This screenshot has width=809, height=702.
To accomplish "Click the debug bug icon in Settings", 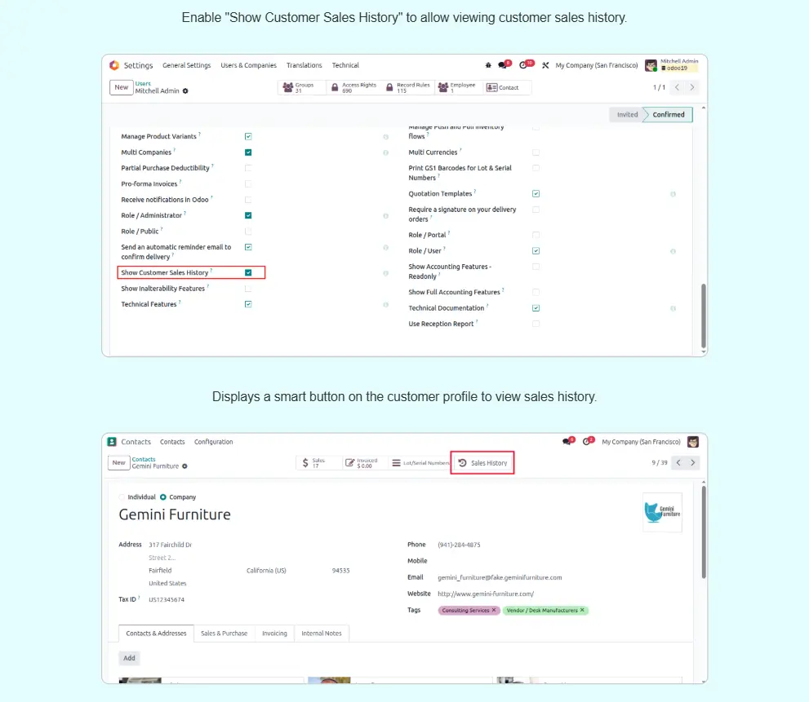I will pyautogui.click(x=488, y=65).
